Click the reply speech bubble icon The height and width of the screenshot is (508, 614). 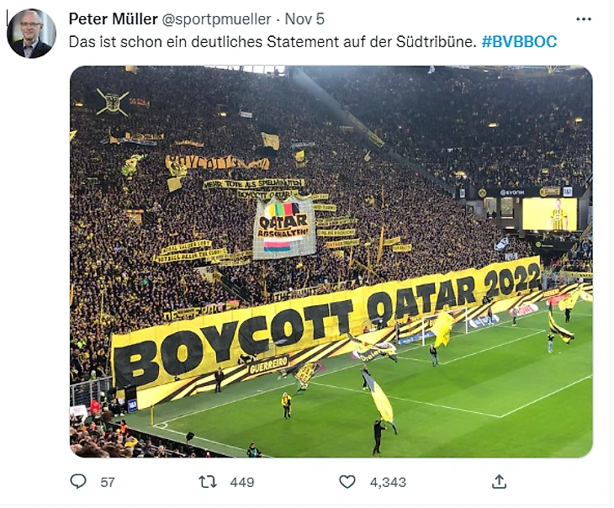[x=78, y=481]
